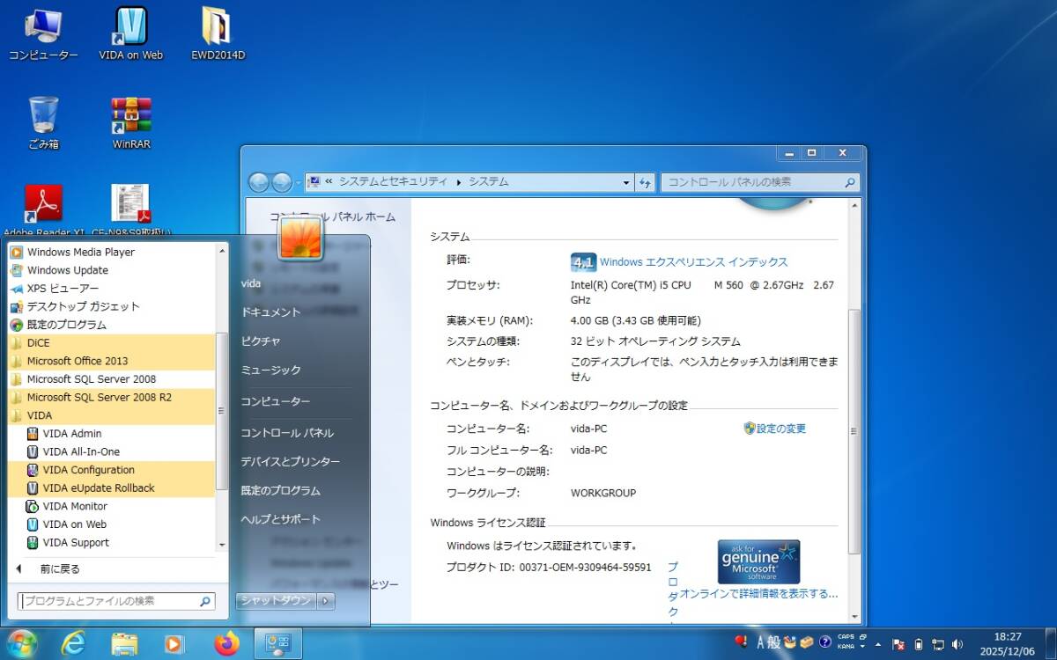The height and width of the screenshot is (660, 1057).
Task: Go to システムとセキュリティ breadcrumb
Action: point(393,182)
